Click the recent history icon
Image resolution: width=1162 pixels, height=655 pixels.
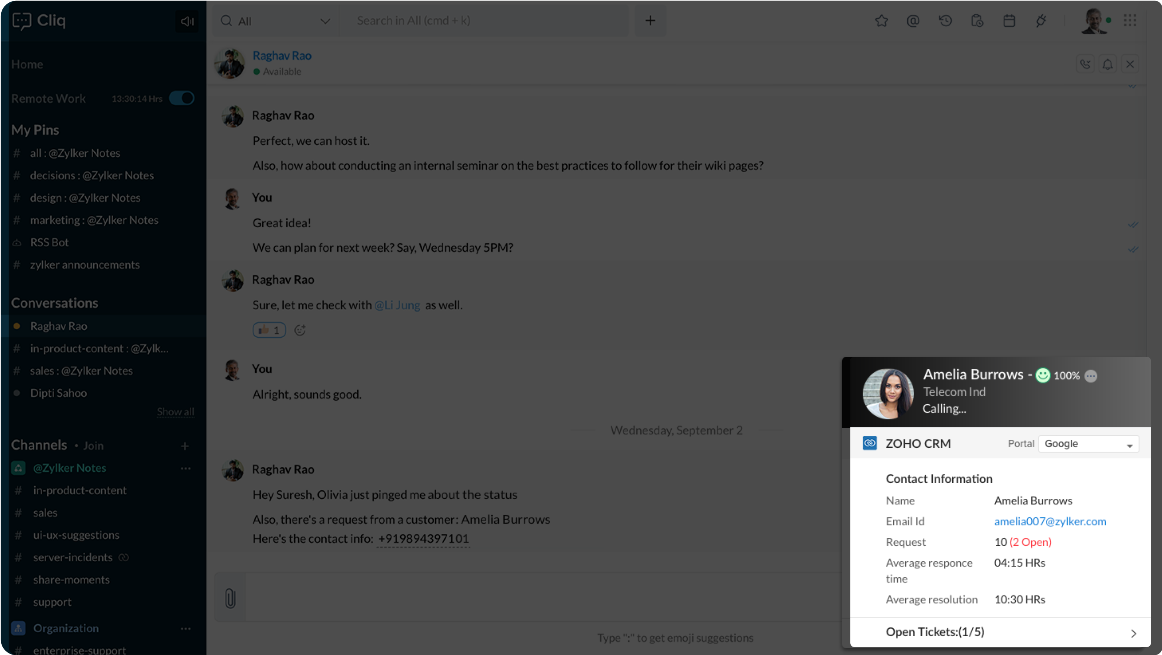[944, 20]
